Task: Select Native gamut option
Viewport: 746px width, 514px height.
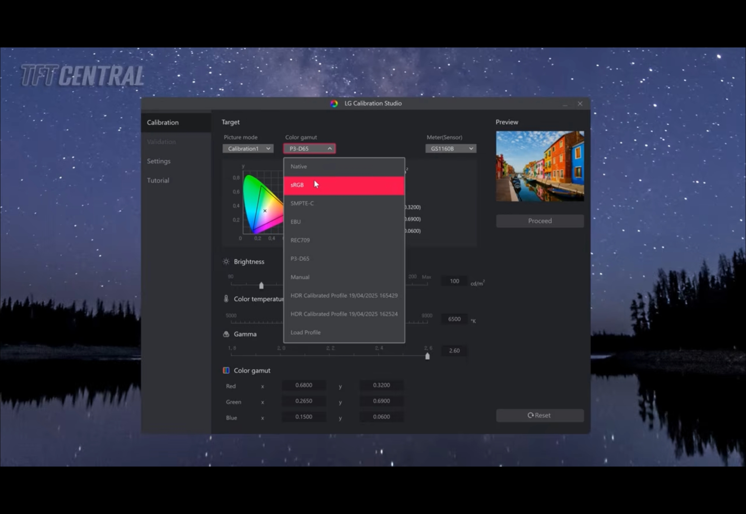Action: [x=344, y=167]
